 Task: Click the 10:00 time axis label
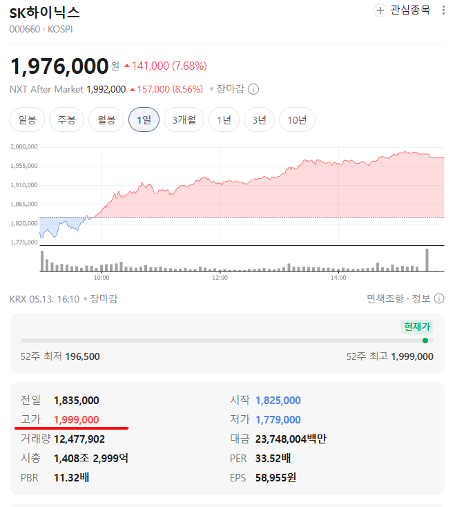pos(101,278)
